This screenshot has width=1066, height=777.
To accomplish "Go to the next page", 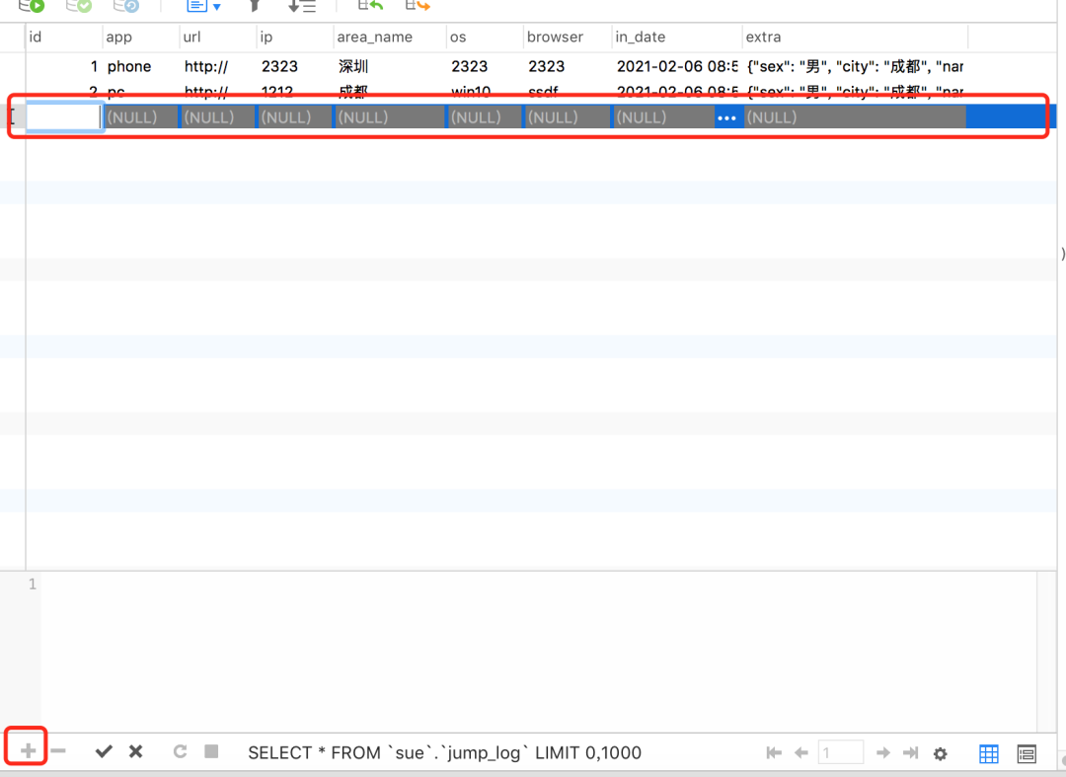I will tap(883, 752).
